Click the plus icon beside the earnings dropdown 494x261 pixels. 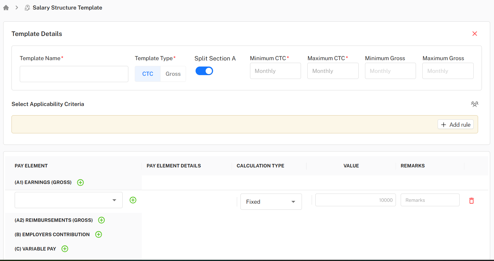[133, 200]
